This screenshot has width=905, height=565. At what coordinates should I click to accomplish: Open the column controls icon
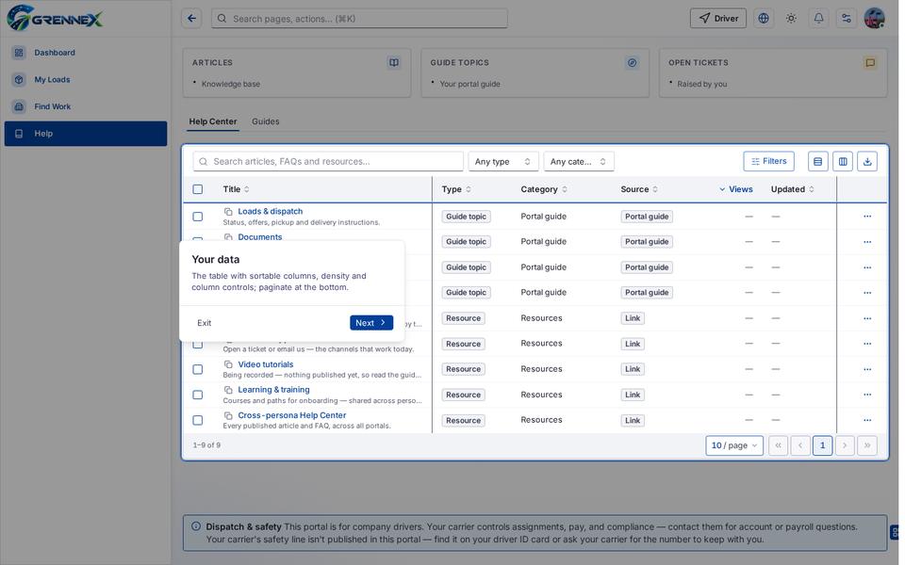tap(843, 161)
